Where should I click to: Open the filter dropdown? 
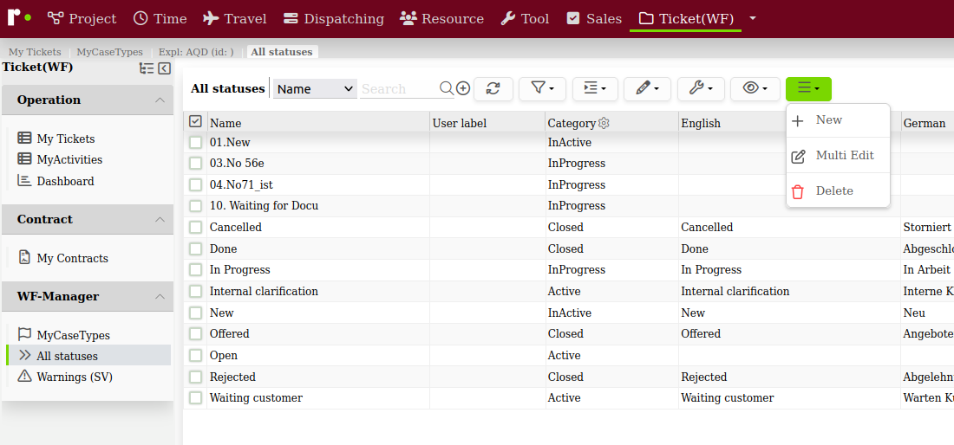coord(542,88)
